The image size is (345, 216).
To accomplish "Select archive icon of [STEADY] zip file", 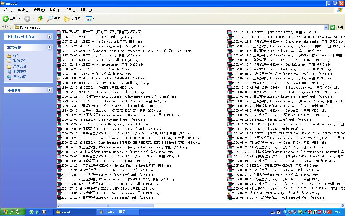I will coord(59,37).
